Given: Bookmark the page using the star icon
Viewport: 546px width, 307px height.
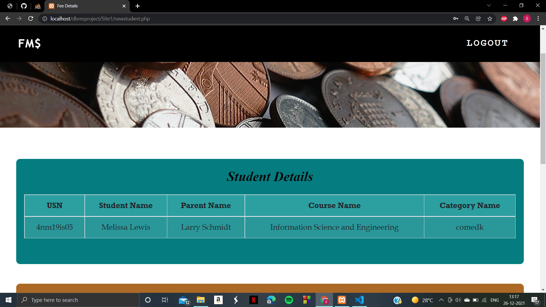Looking at the screenshot, I should [x=490, y=18].
